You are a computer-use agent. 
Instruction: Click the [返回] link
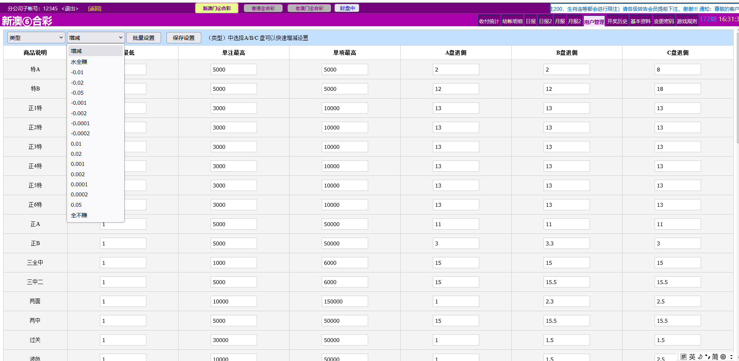94,9
